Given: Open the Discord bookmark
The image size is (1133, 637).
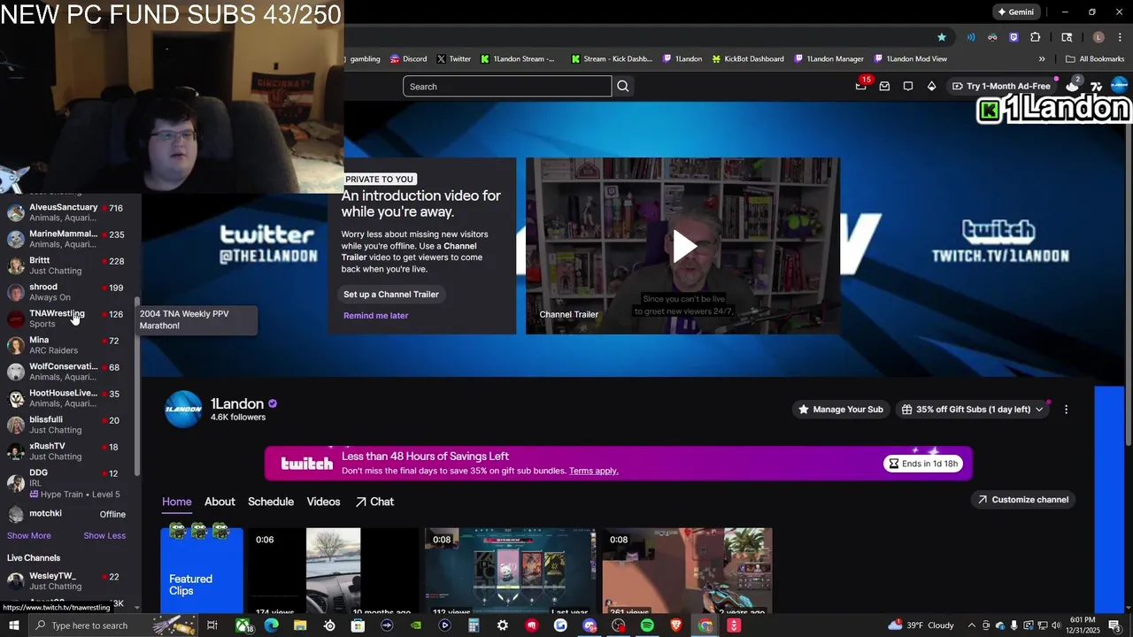Looking at the screenshot, I should click(407, 59).
